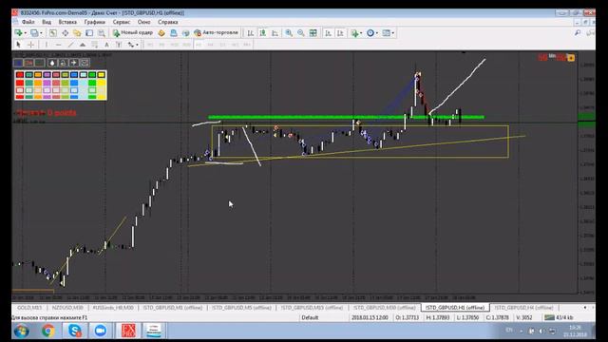608x342 pixels.
Task: Click the new chart icon in the toolbar
Action: [x=18, y=33]
